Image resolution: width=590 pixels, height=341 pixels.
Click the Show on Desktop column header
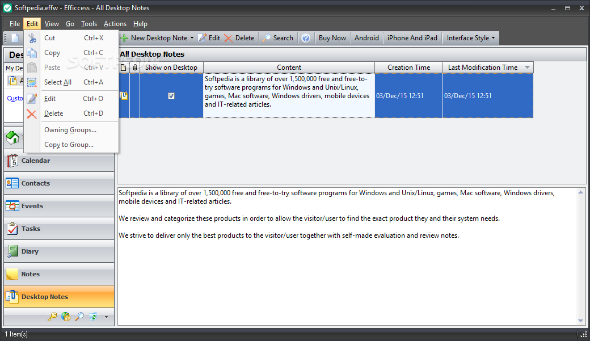point(171,68)
